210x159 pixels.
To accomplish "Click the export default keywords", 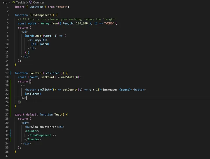I will click(26, 115).
